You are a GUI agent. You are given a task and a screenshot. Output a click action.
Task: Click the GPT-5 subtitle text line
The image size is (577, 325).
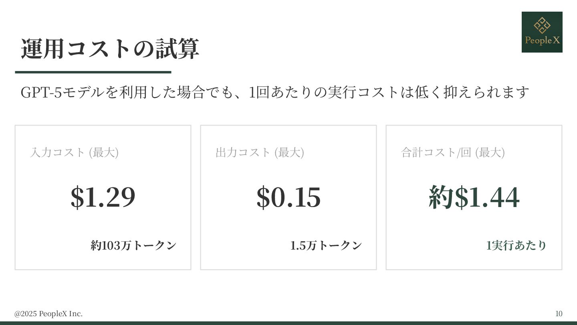(275, 92)
